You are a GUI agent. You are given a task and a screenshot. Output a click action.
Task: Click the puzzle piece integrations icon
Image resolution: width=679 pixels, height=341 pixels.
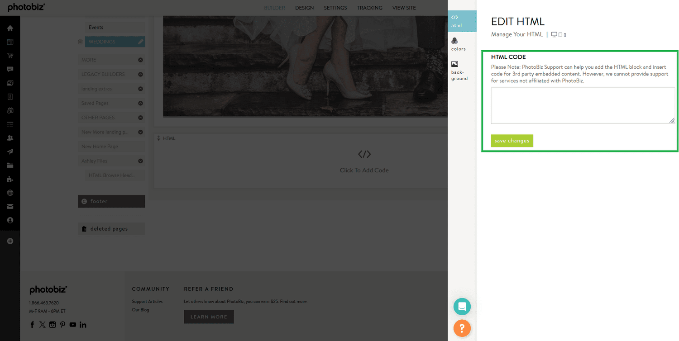tap(10, 179)
